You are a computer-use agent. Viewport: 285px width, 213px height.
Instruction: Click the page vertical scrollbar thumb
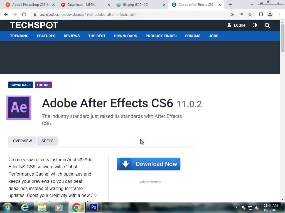pyautogui.click(x=283, y=38)
